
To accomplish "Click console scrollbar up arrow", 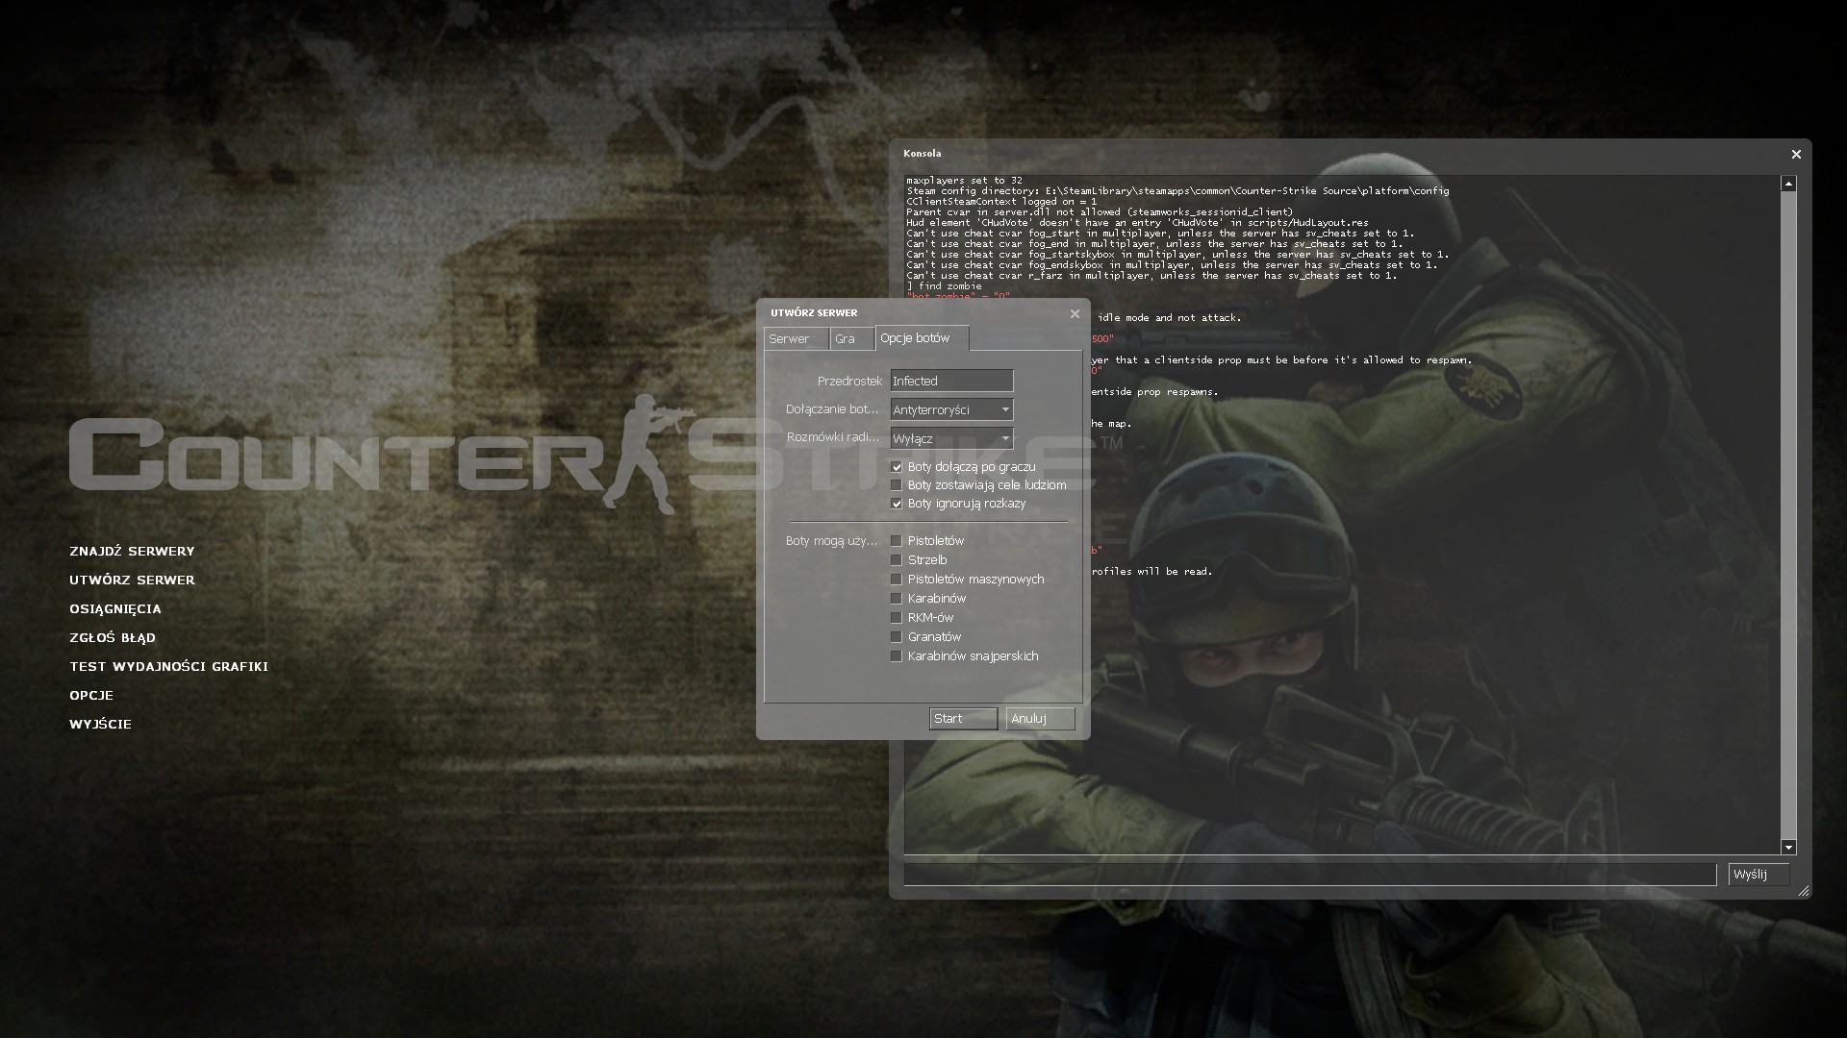I will pos(1788,184).
